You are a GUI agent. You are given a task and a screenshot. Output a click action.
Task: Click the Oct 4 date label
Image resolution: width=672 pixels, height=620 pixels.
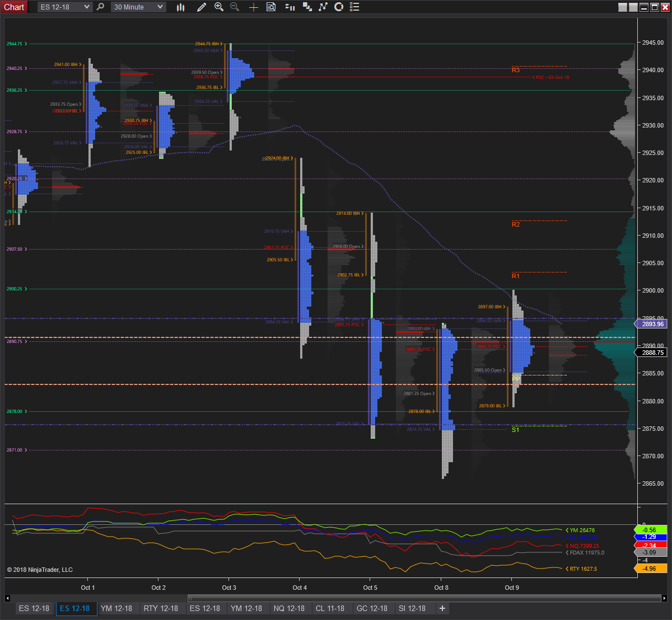[300, 588]
